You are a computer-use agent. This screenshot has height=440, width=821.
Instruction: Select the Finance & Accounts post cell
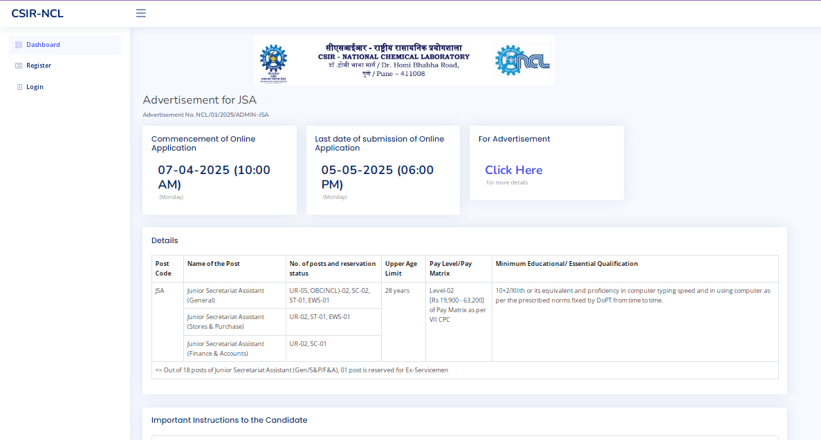225,348
